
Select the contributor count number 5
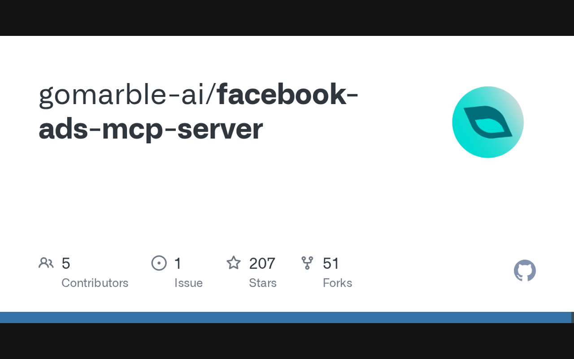[66, 263]
